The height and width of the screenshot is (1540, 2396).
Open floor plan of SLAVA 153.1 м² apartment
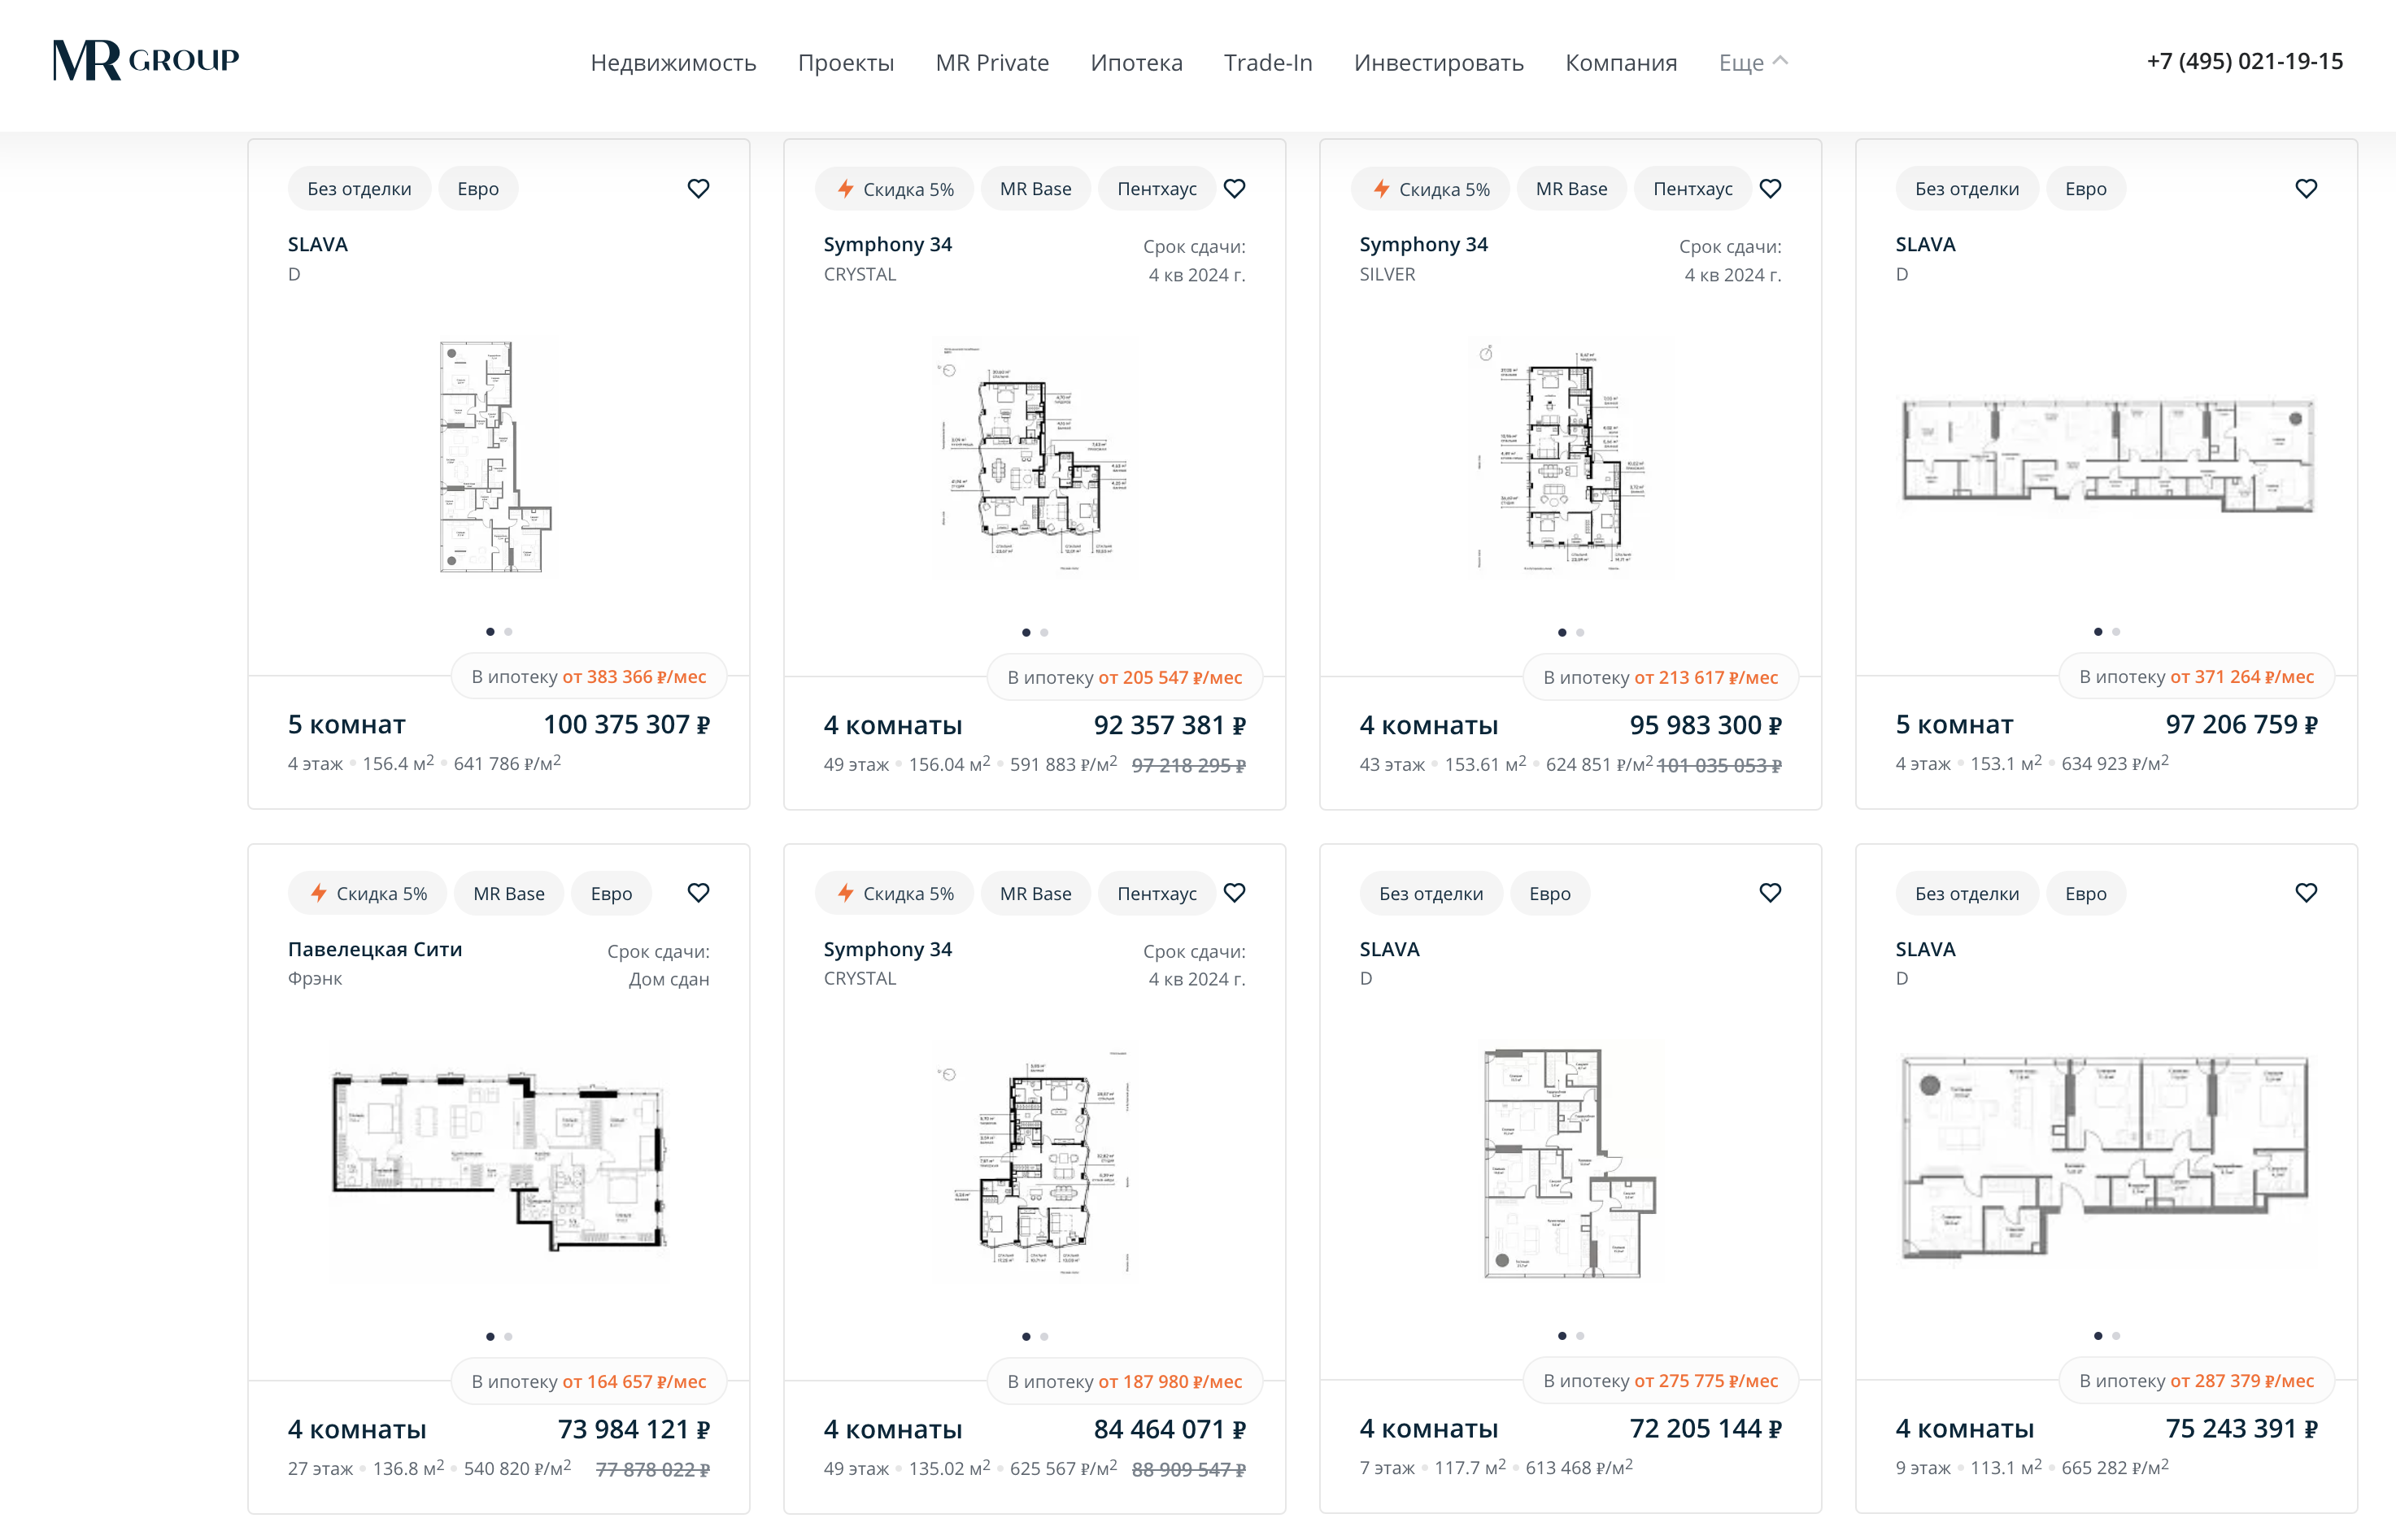(2107, 456)
